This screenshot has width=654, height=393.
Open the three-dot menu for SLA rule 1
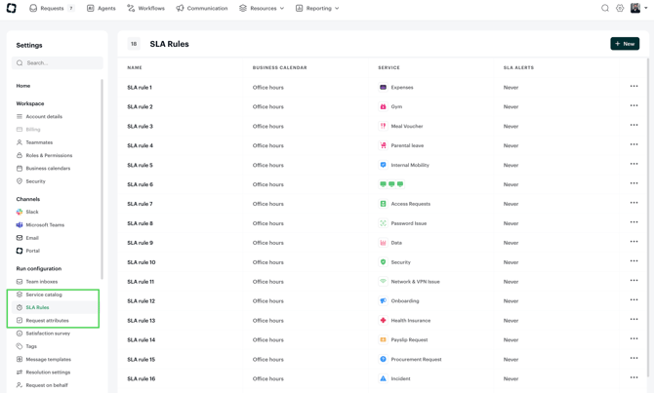(634, 87)
